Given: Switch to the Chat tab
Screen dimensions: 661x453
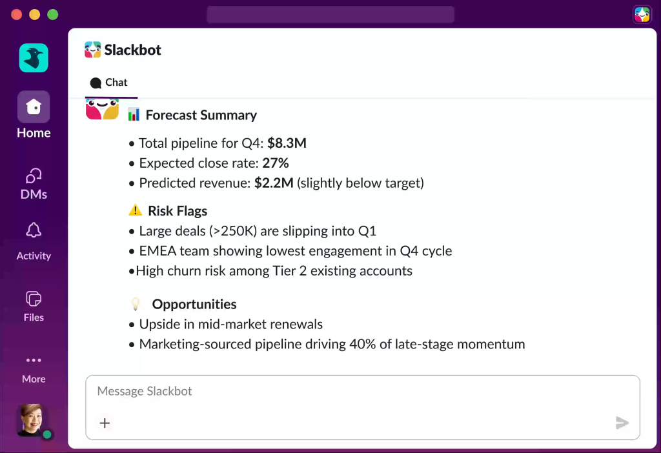Looking at the screenshot, I should click(x=110, y=82).
